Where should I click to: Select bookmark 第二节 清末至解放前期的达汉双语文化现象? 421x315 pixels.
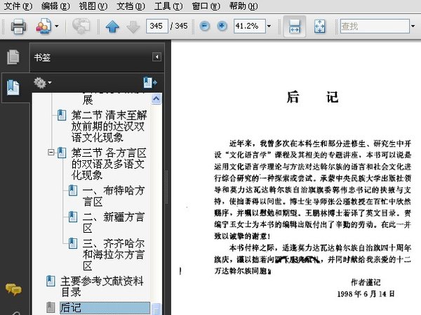pos(109,126)
